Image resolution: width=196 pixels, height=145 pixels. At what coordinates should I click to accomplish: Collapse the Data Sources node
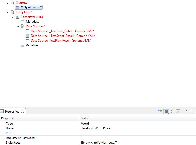coord(18,26)
